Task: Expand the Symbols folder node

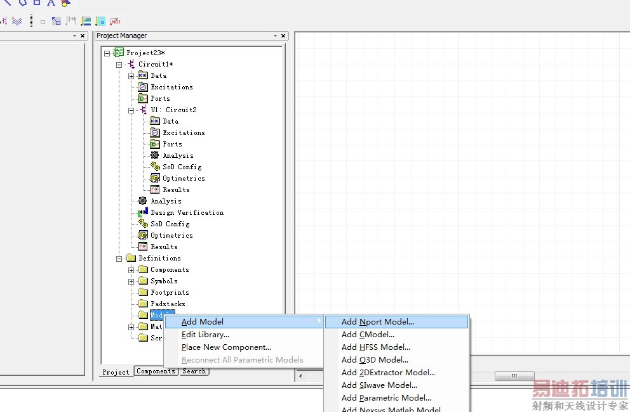Action: click(x=131, y=281)
